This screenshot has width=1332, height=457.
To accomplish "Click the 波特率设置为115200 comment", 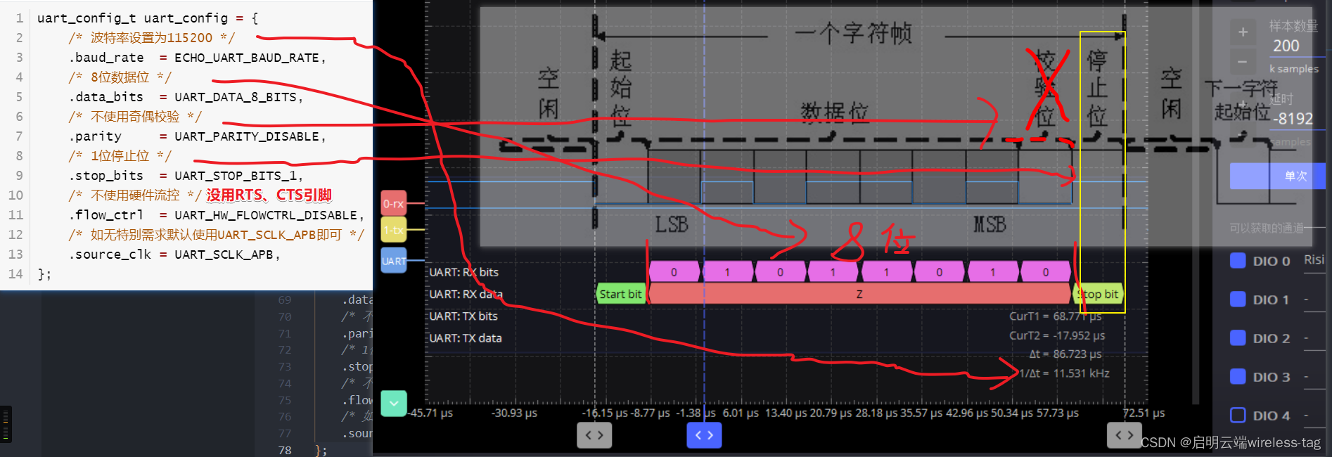I will 151,38.
